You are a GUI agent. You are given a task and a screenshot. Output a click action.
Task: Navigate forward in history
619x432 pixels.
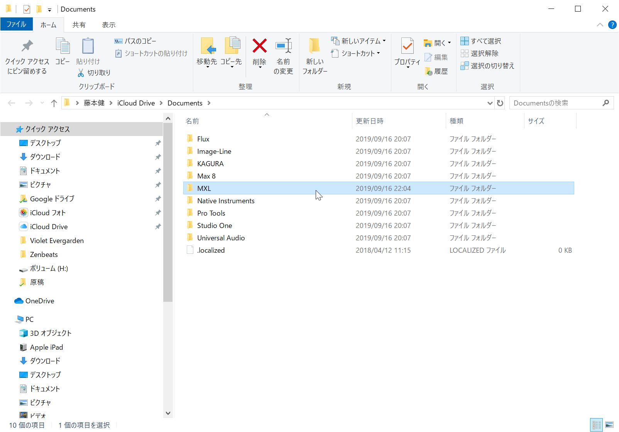pyautogui.click(x=29, y=103)
